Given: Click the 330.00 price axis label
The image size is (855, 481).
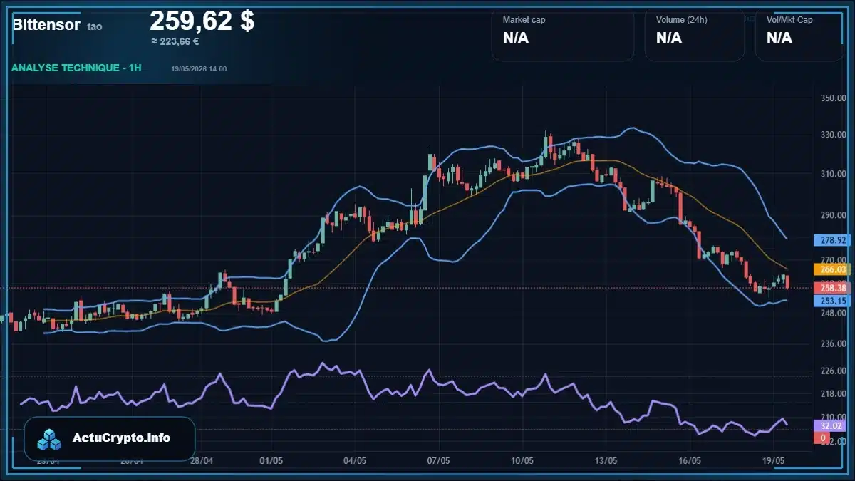Looking at the screenshot, I should 832,135.
